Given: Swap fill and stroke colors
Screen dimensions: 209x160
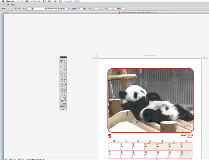Looking at the screenshot, I should point(65,98).
